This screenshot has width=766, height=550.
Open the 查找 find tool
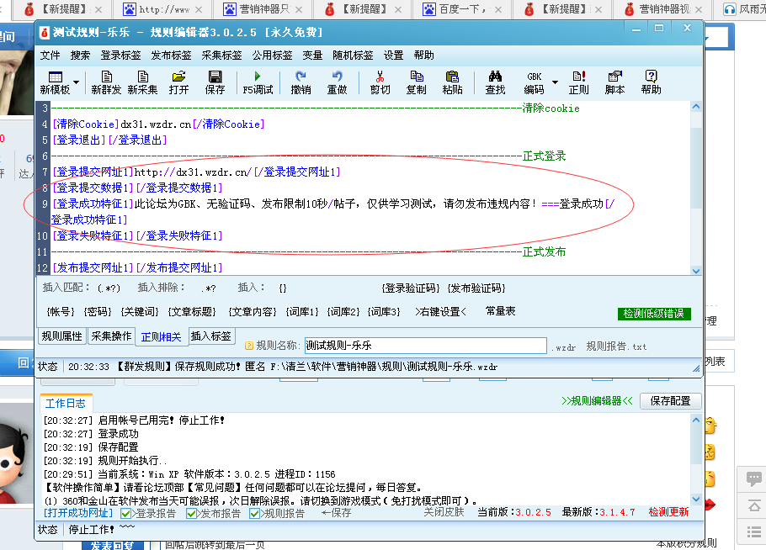tap(496, 84)
